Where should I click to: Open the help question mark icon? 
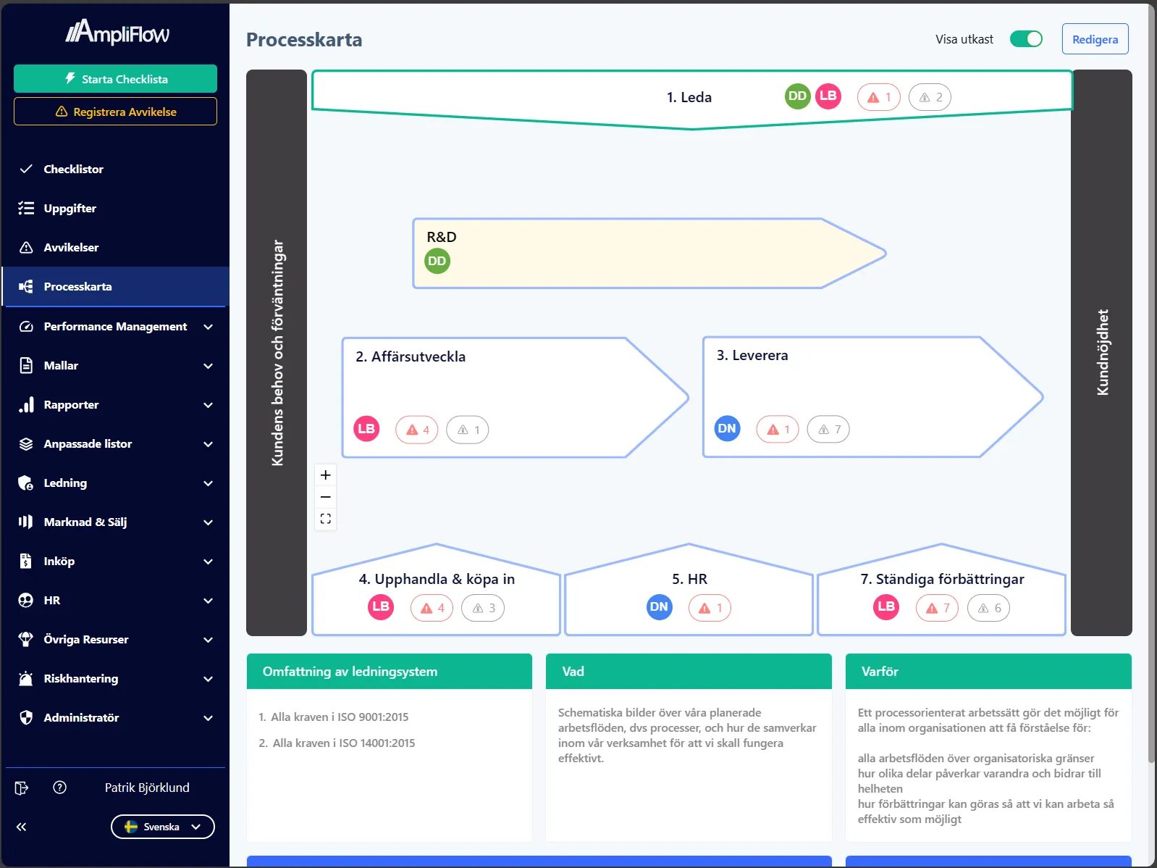60,788
